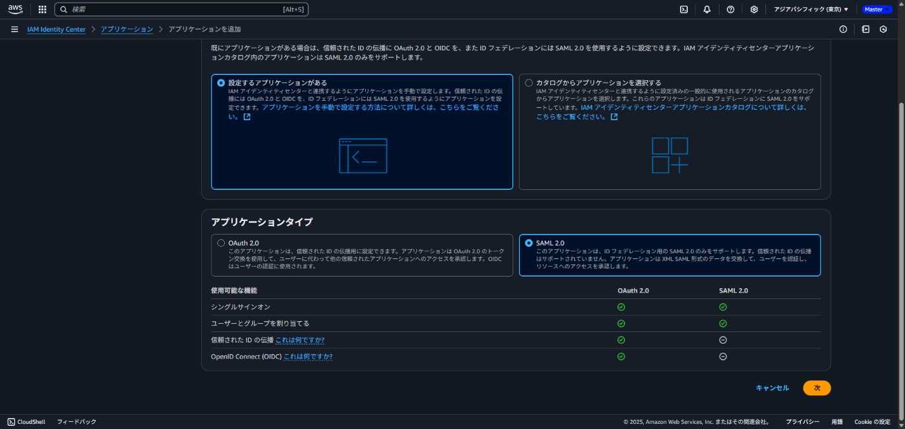
Task: Click the 'SAML 2.0' table column header
Action: (x=734, y=291)
